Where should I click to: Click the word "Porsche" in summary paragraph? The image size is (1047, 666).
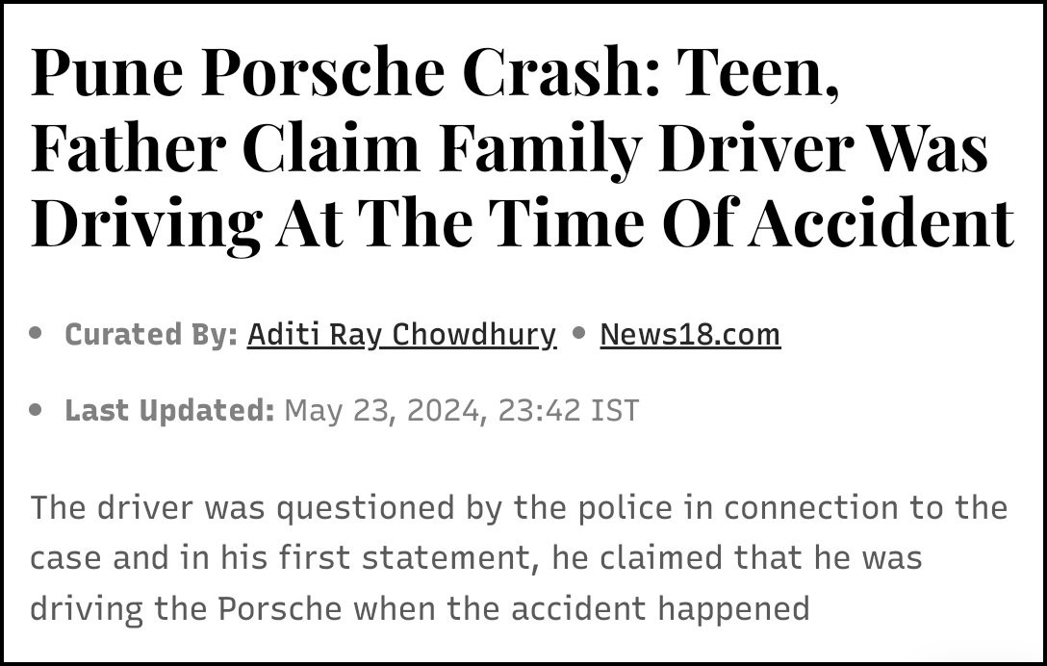280,608
